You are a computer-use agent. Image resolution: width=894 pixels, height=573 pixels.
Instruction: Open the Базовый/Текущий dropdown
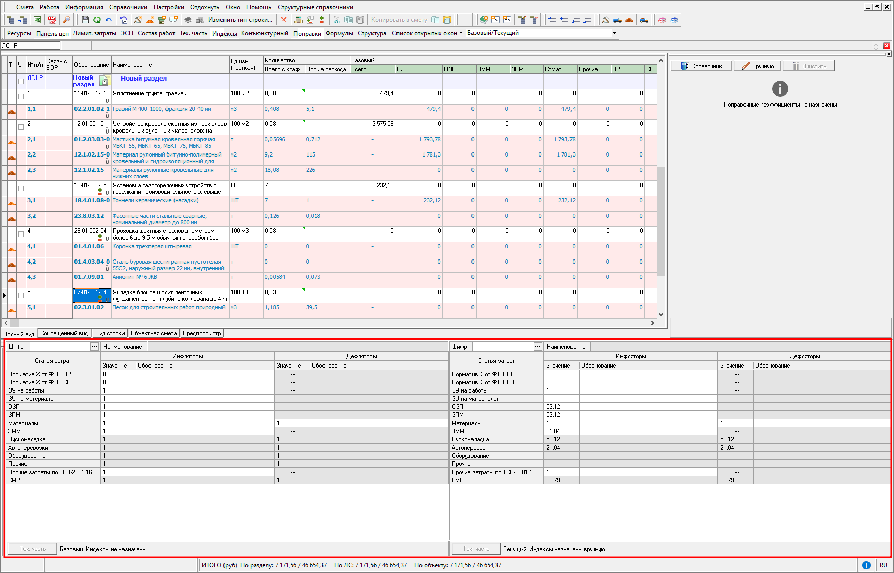tap(614, 33)
